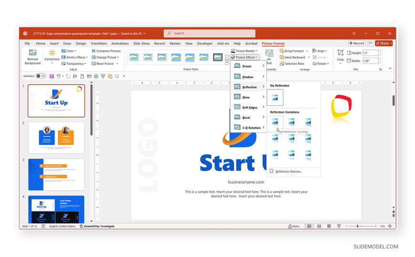The image size is (415, 257).
Task: Switch to Normal view in status bar
Action: [x=309, y=226]
